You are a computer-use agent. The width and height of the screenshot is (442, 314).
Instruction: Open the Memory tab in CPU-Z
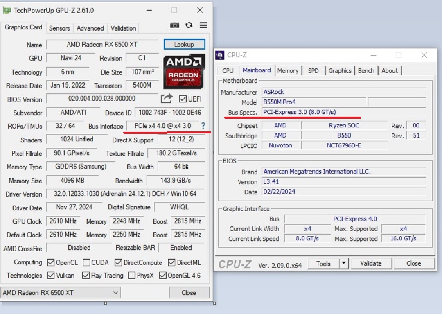coord(288,70)
